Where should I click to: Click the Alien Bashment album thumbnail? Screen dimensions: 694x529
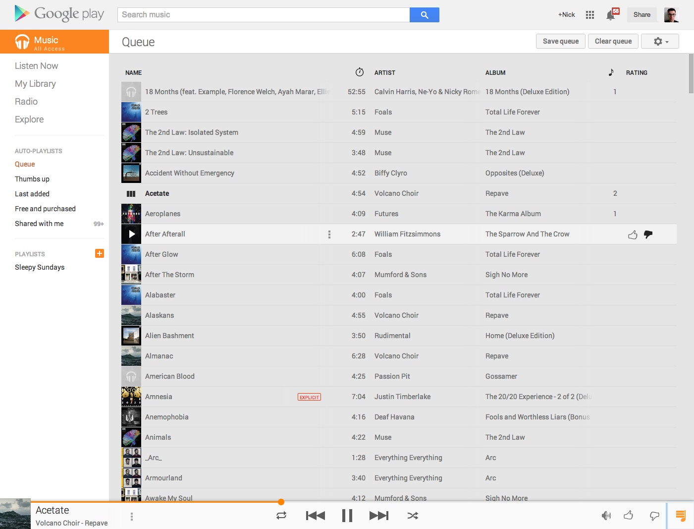coord(131,336)
